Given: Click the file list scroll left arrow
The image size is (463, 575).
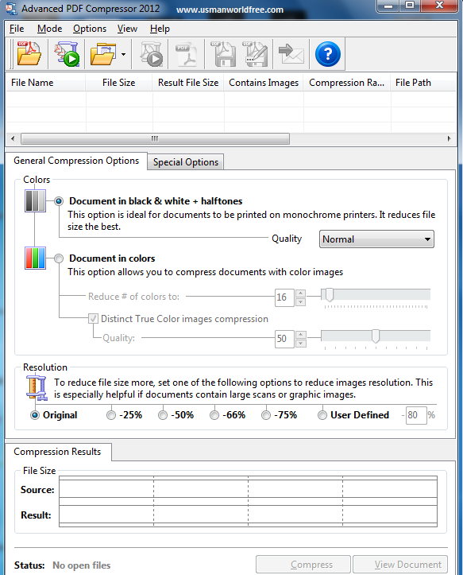Looking at the screenshot, I should pos(13,138).
